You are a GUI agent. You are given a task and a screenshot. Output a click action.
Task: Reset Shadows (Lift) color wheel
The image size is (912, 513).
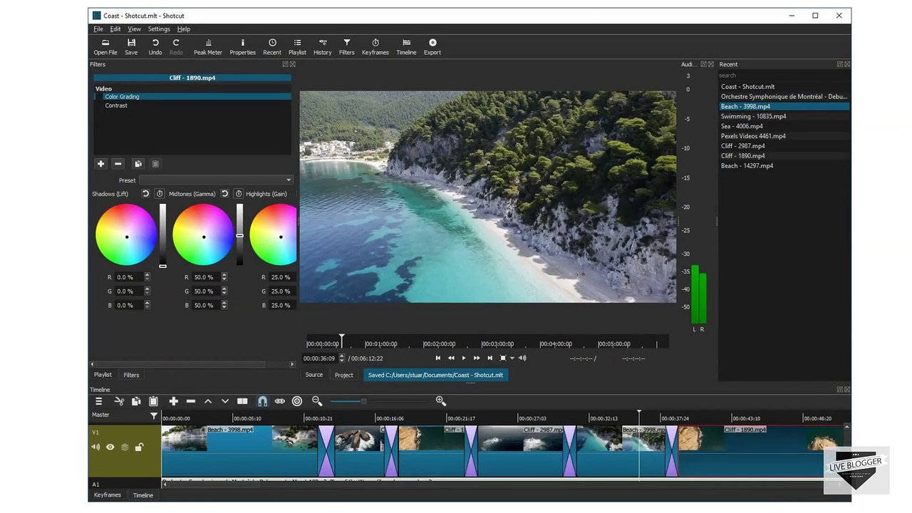145,194
